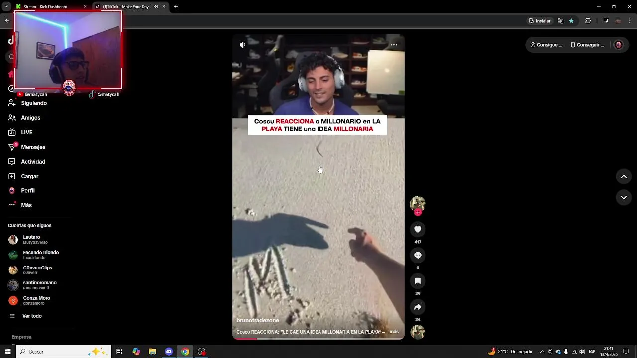This screenshot has height=358, width=637.
Task: Open a new browser tab
Action: 176,7
